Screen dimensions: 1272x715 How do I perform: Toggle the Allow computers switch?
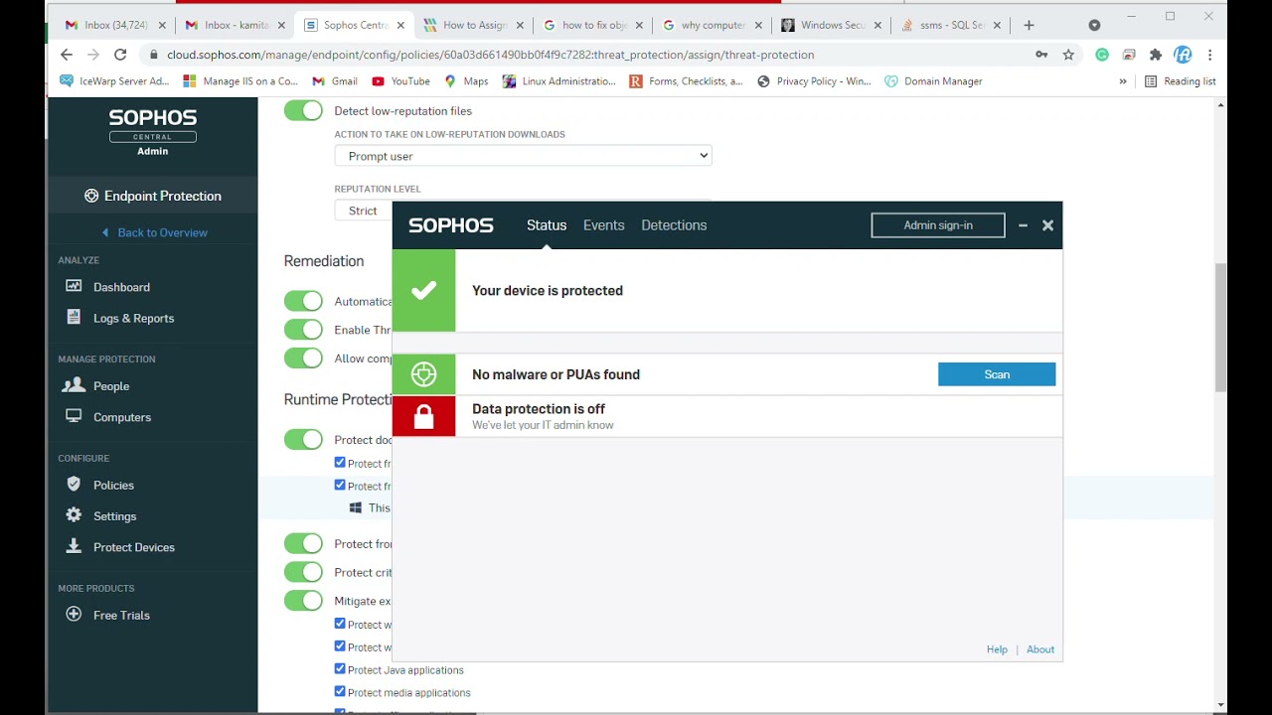click(303, 358)
